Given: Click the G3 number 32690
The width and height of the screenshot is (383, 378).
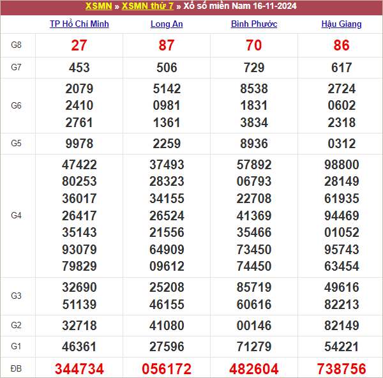Looking at the screenshot, I should pos(79,287).
